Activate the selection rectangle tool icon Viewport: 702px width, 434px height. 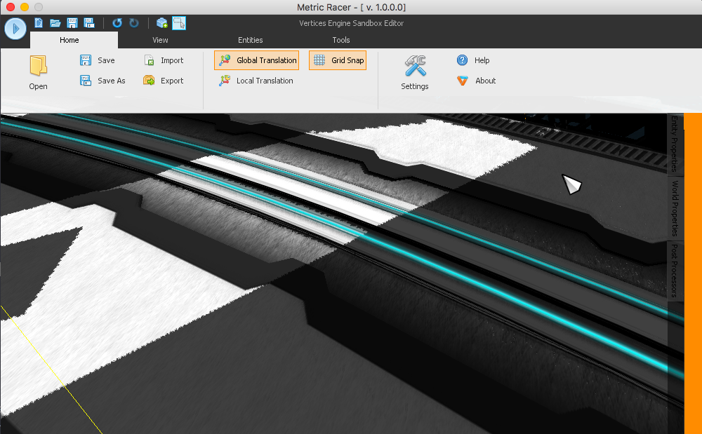[x=179, y=23]
